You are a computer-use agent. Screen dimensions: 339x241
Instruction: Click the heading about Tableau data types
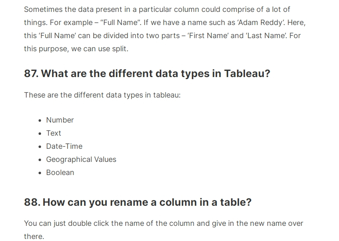click(x=147, y=73)
